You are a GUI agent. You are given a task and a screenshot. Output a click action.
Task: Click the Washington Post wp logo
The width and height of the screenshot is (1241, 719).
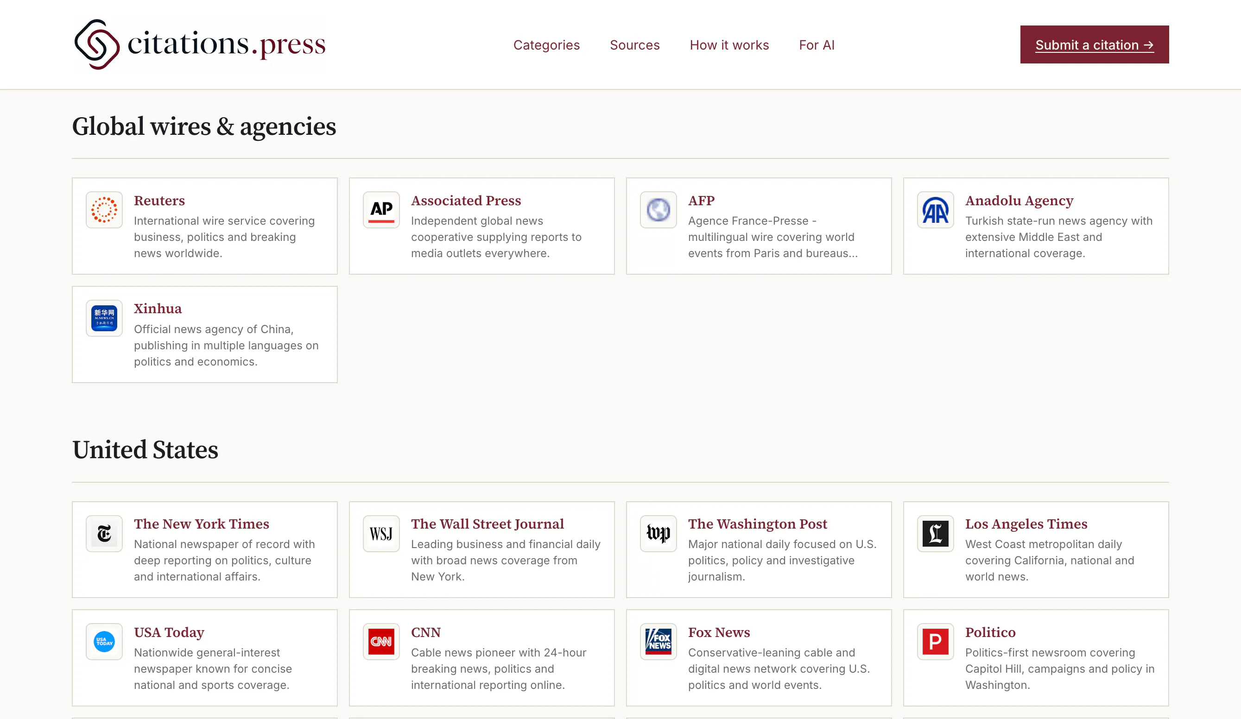[x=658, y=533]
